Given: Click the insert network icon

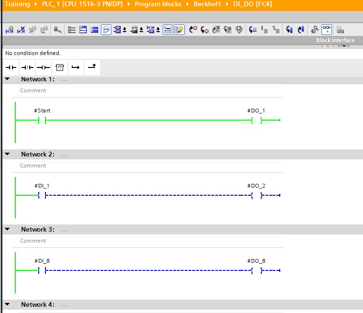Looking at the screenshot, I should (10, 30).
